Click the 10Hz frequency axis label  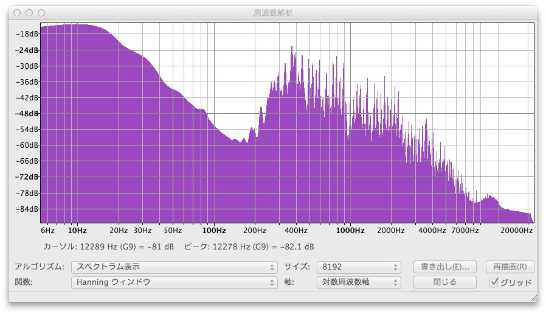[x=77, y=231]
